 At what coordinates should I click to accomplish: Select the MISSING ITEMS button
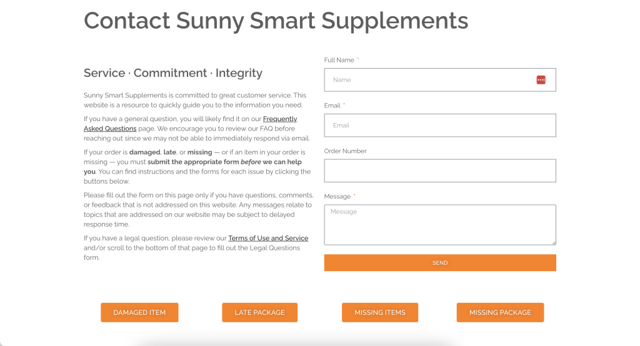380,312
